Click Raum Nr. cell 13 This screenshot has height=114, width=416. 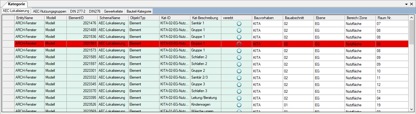click(x=392, y=91)
